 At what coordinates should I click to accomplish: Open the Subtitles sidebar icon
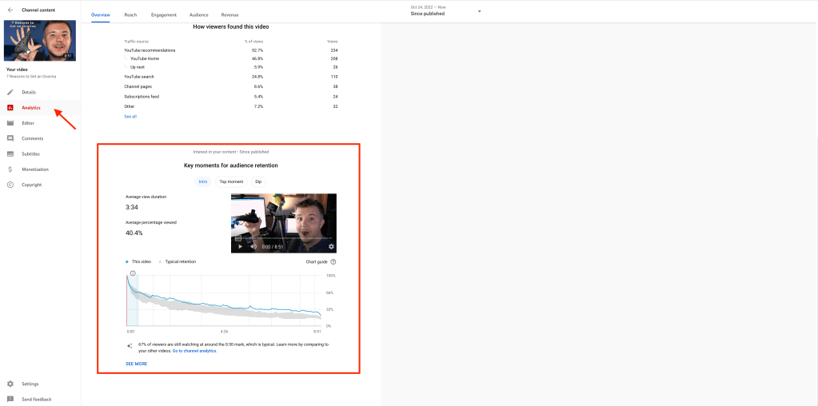point(10,153)
